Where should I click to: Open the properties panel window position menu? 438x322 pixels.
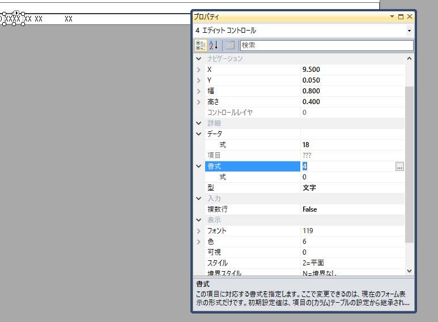392,18
